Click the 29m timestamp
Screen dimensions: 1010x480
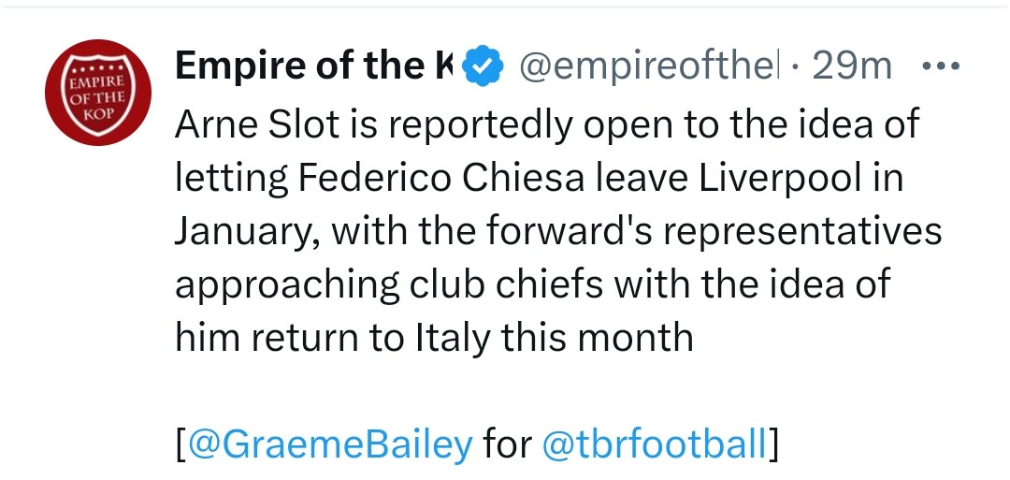(x=852, y=66)
